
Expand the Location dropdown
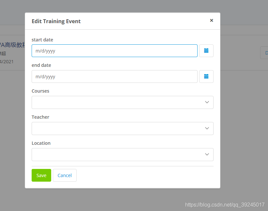122,155
